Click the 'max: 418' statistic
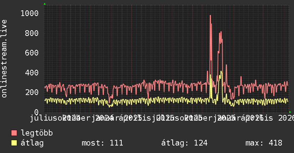The height and width of the screenshot is (153, 294). coord(264,143)
